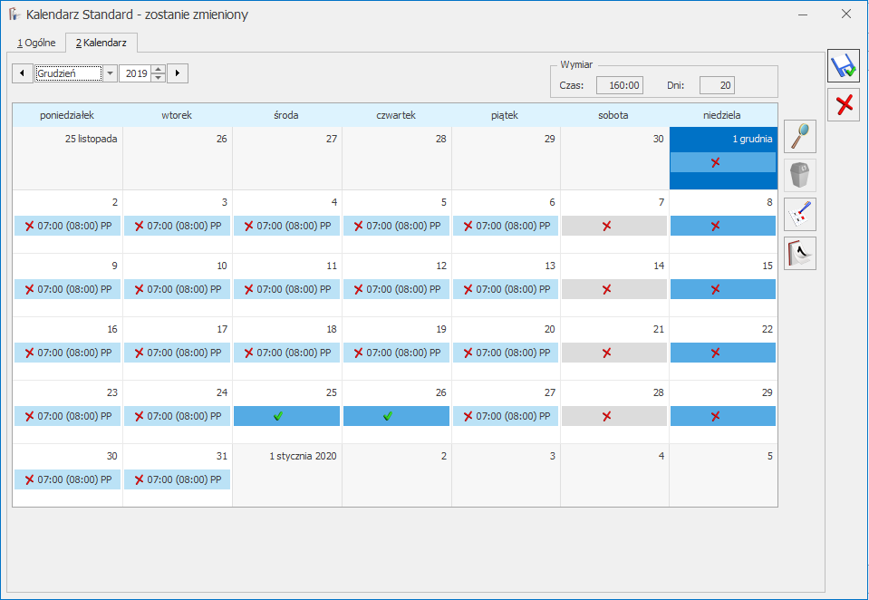Open the Grudzień month dropdown
Image resolution: width=869 pixels, height=600 pixels.
110,73
